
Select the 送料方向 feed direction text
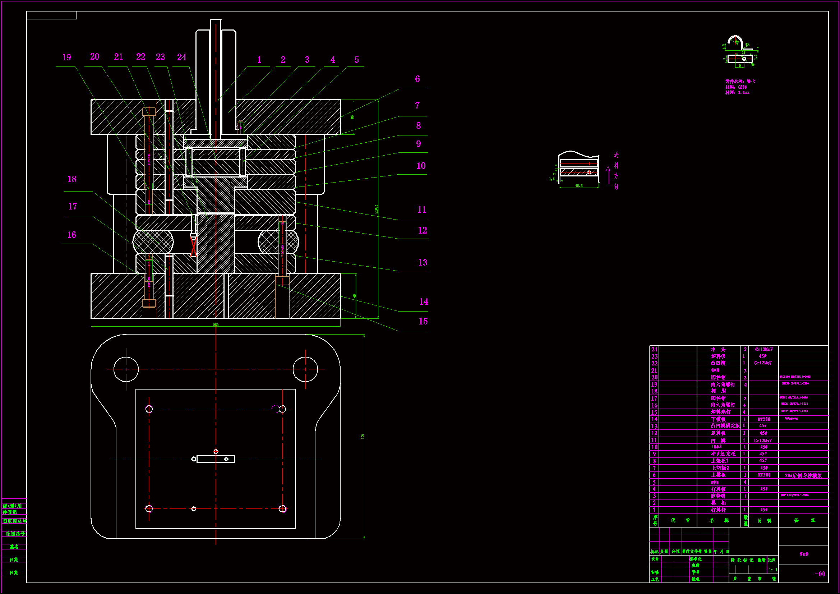pyautogui.click(x=616, y=171)
